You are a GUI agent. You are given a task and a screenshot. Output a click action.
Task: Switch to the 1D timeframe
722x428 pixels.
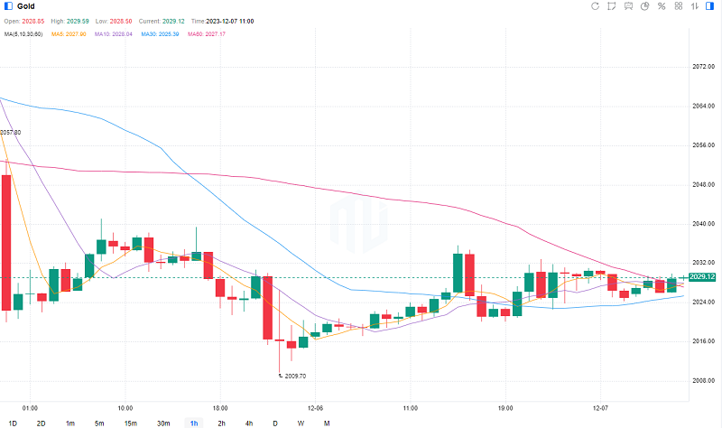13,423
